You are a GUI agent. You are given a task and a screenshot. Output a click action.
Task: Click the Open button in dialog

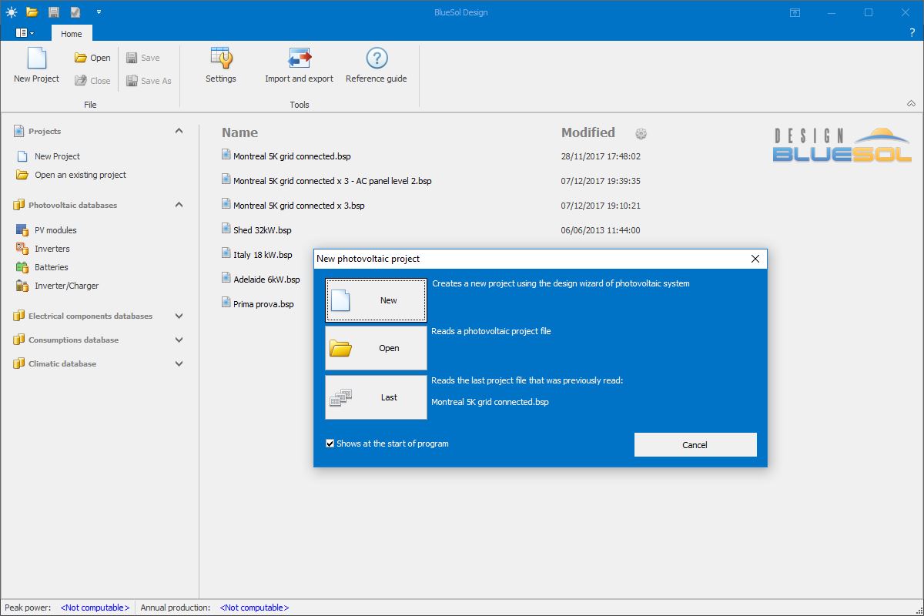(376, 348)
